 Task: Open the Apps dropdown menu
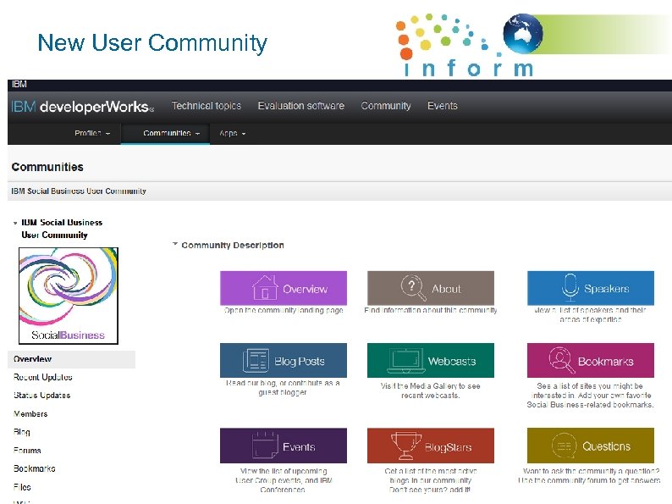pyautogui.click(x=233, y=133)
